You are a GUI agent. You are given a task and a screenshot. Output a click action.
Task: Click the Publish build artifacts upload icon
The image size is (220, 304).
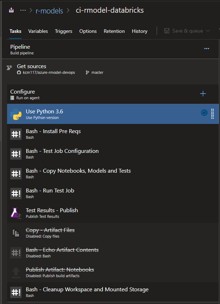(x=16, y=273)
